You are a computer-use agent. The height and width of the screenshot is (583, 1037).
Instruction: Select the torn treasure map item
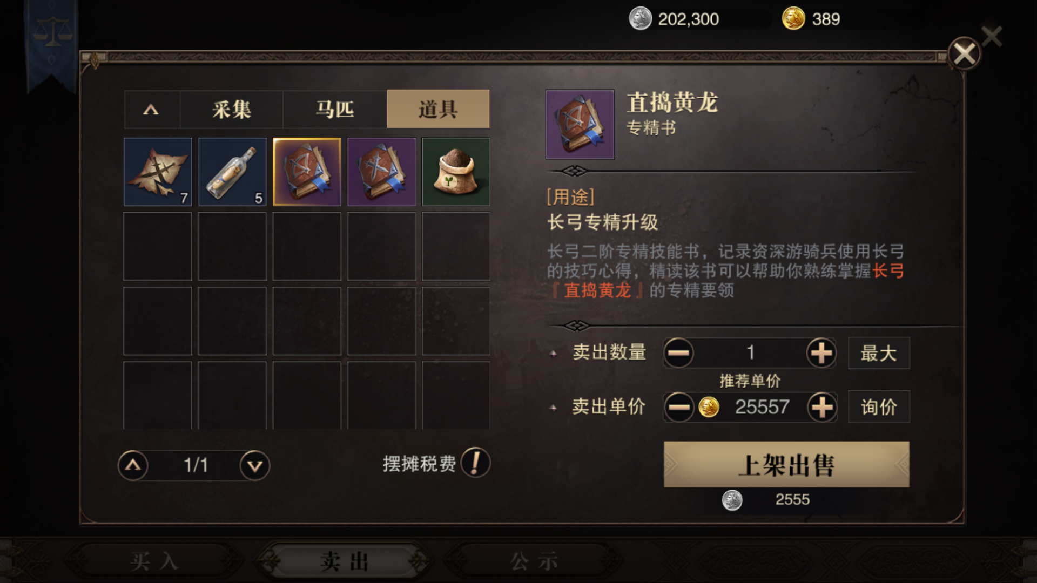click(158, 172)
